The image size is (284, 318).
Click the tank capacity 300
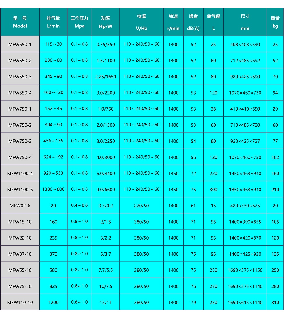point(213,189)
